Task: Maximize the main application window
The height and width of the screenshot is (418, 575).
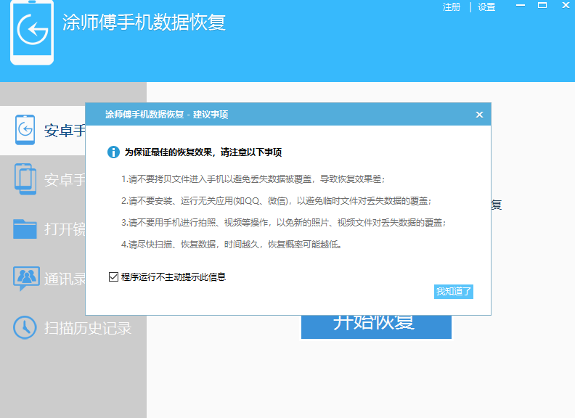Action: click(x=542, y=6)
